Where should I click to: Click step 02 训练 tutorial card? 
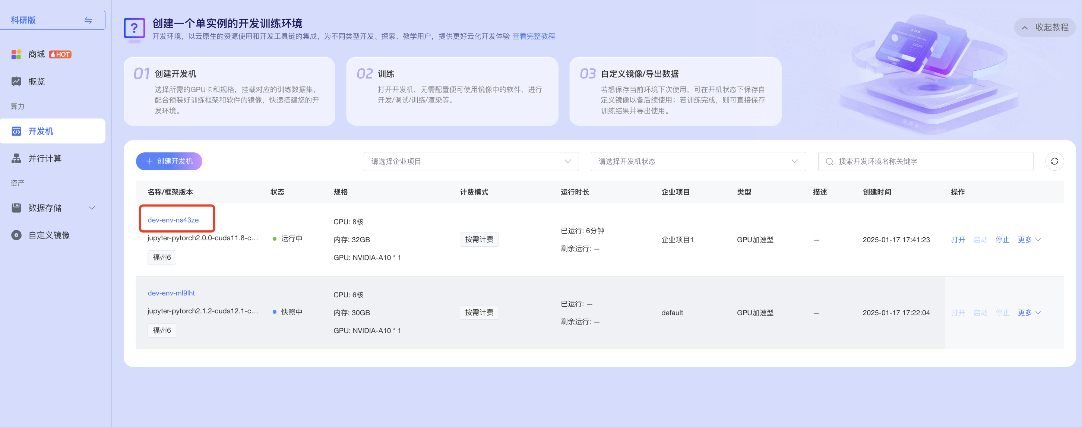tap(452, 92)
